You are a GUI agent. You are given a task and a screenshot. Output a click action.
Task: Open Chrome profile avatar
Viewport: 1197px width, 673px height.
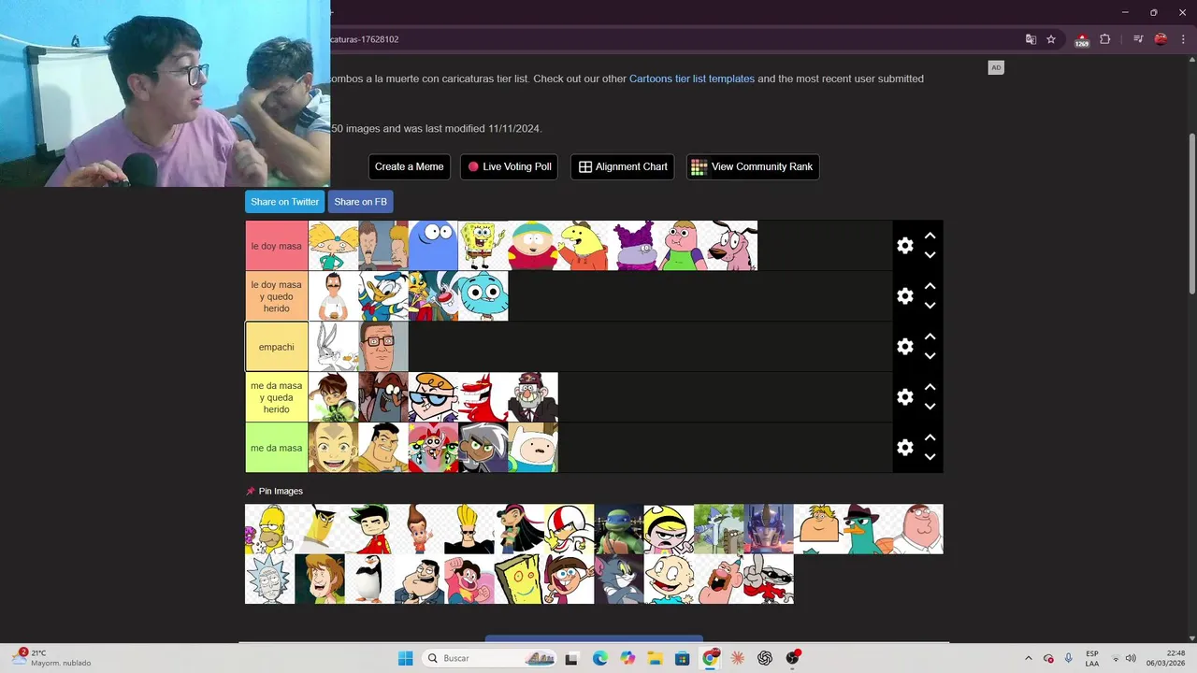[1161, 39]
